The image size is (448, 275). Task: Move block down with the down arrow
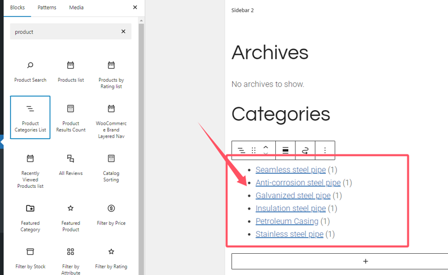[x=266, y=154]
